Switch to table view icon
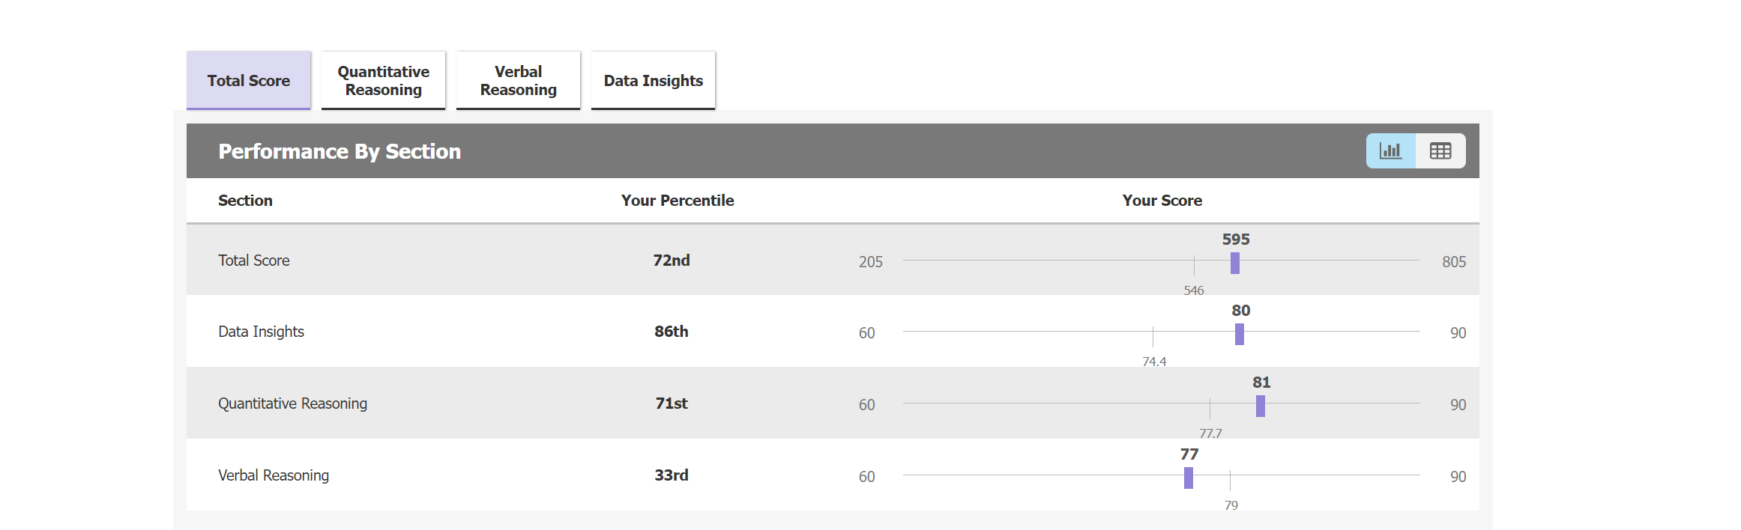1741x530 pixels. 1440,151
